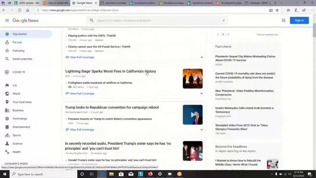Select Top stories in the sidebar
This screenshot has height=178, width=316.
click(26, 34)
